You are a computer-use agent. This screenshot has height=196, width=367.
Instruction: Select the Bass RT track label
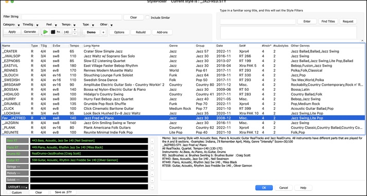tap(18, 141)
